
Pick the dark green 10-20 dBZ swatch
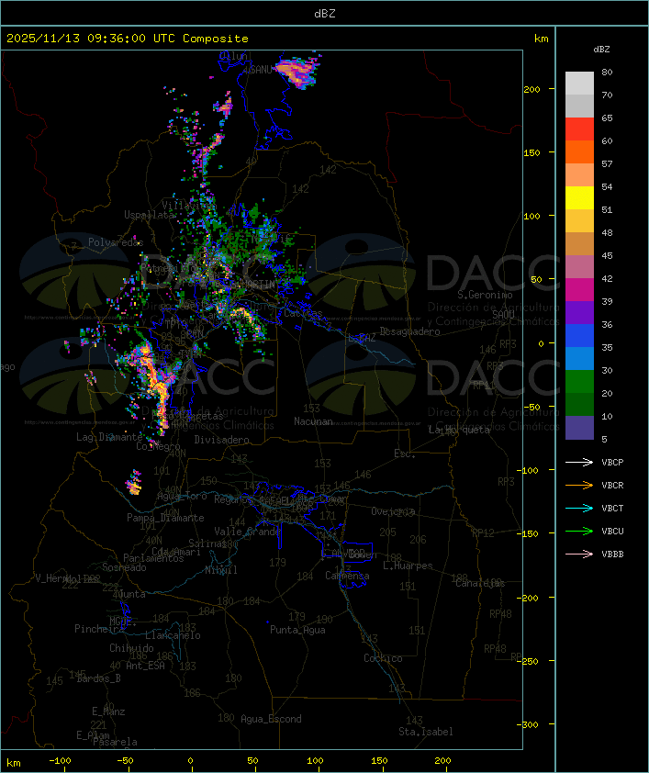tap(579, 404)
